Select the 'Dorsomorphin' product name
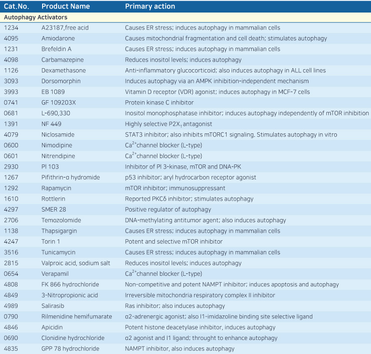This screenshot has width=371, height=354. [x=61, y=81]
